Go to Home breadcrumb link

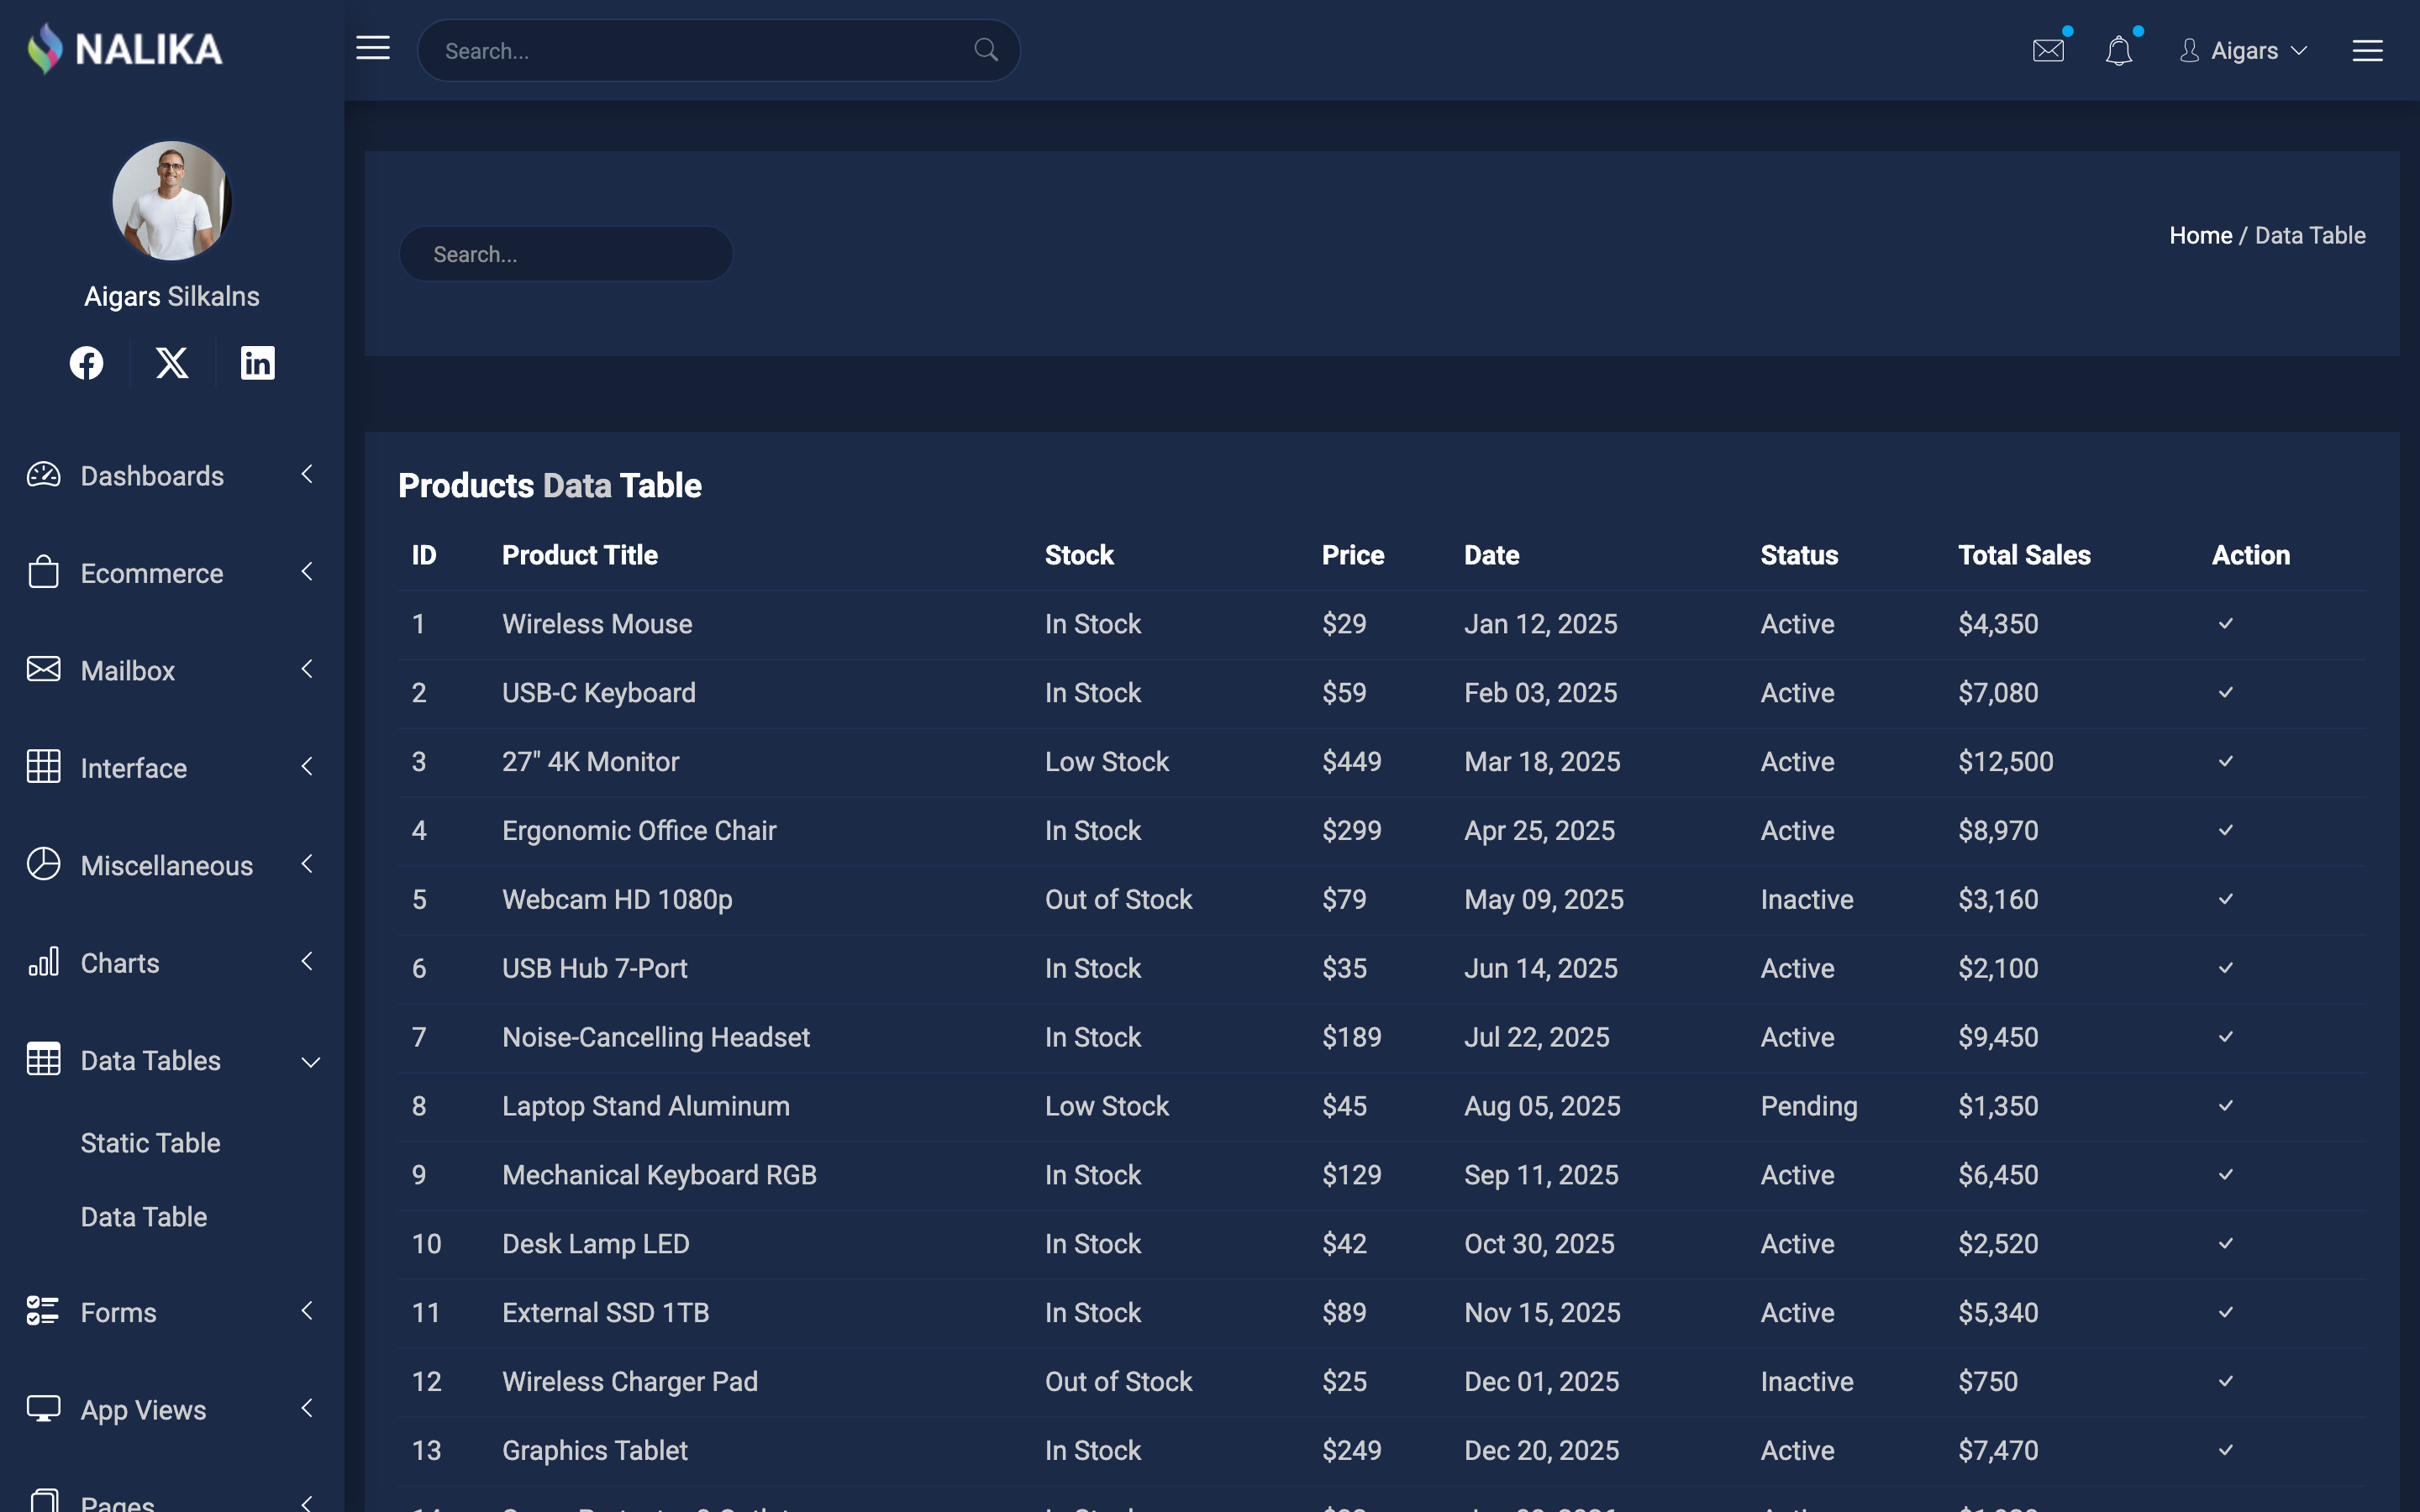[x=2200, y=235]
